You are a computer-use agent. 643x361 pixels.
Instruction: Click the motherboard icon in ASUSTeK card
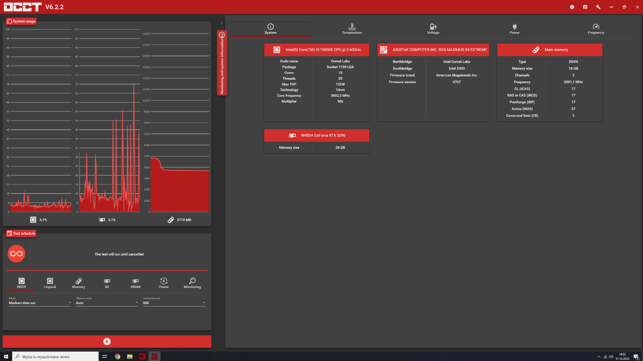click(x=384, y=50)
